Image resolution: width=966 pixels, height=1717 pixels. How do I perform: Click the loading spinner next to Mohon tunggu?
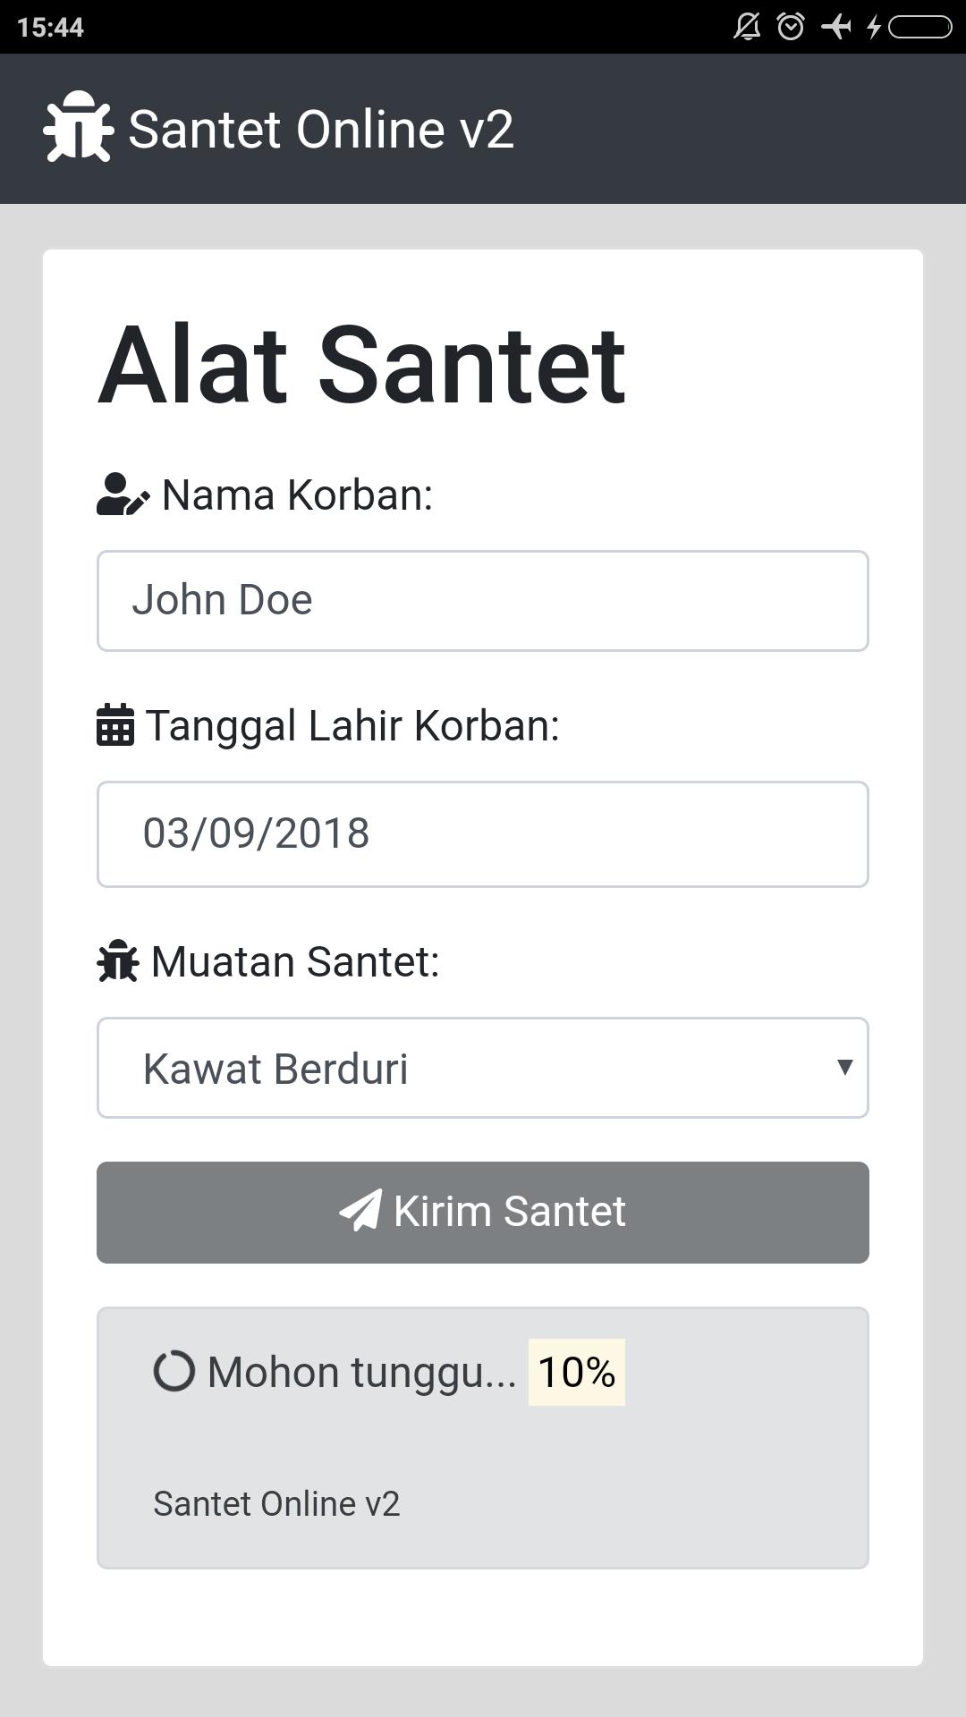(174, 1371)
